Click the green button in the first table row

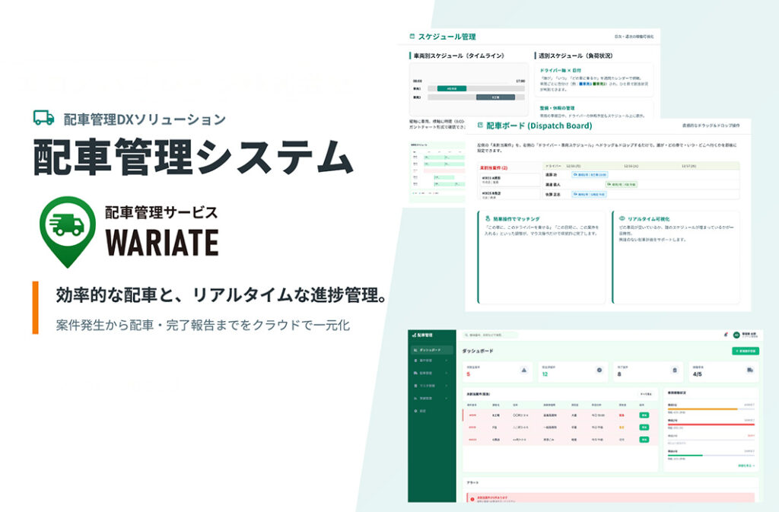pos(644,417)
